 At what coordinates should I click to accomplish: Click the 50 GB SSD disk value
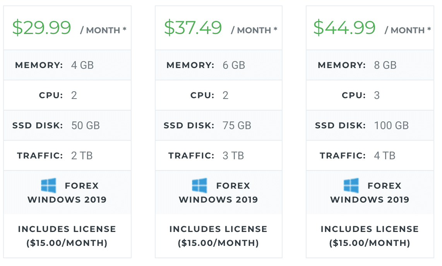tap(86, 125)
